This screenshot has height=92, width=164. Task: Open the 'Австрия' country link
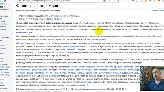(100, 67)
